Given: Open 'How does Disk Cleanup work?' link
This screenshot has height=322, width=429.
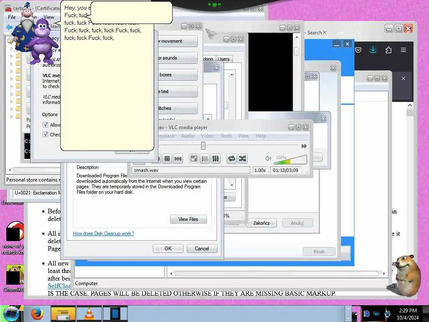Looking at the screenshot, I should click(x=103, y=234).
